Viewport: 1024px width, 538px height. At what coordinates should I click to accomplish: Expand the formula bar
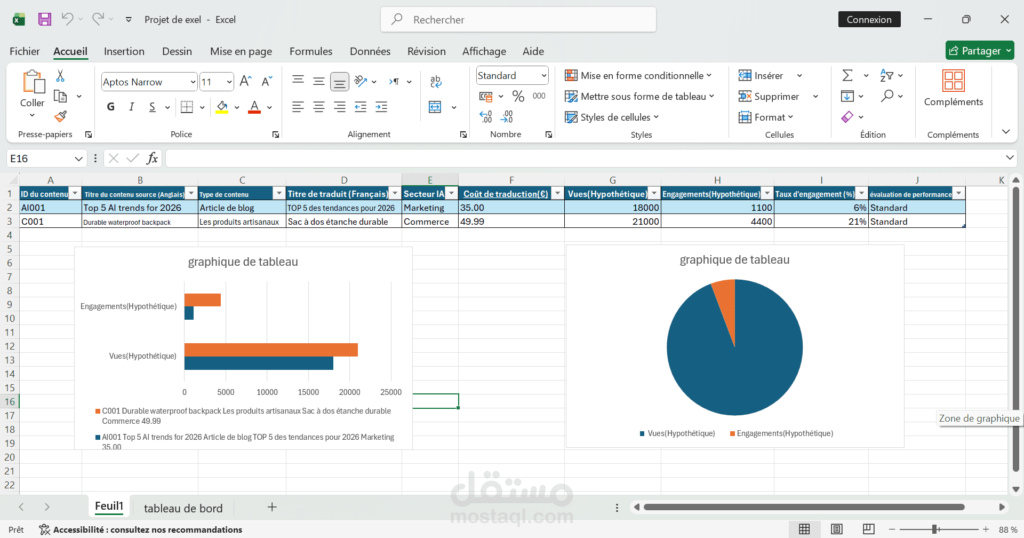[x=1009, y=157]
